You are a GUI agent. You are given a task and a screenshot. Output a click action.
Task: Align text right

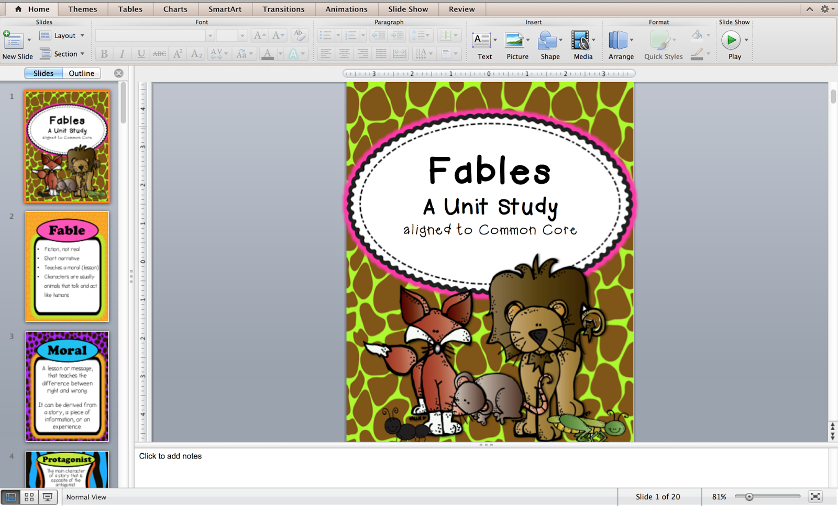(x=362, y=53)
